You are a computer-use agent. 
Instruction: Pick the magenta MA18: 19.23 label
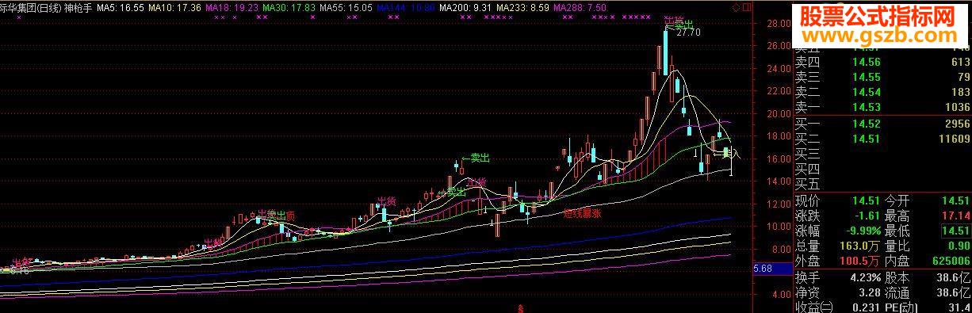[x=231, y=6]
